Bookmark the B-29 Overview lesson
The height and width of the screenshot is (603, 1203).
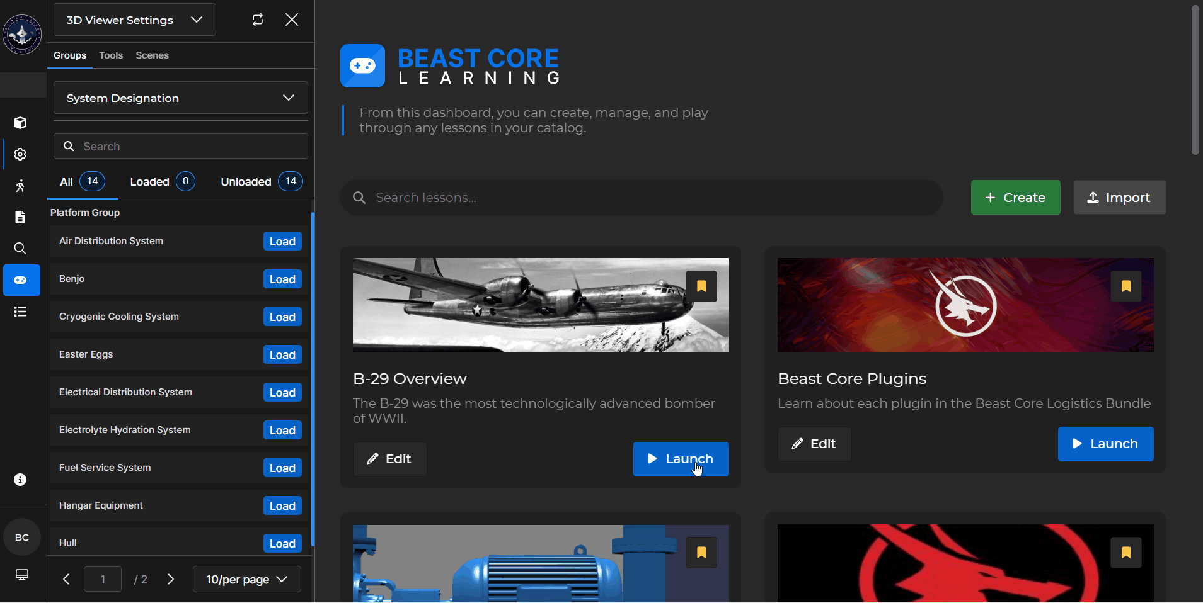coord(701,286)
